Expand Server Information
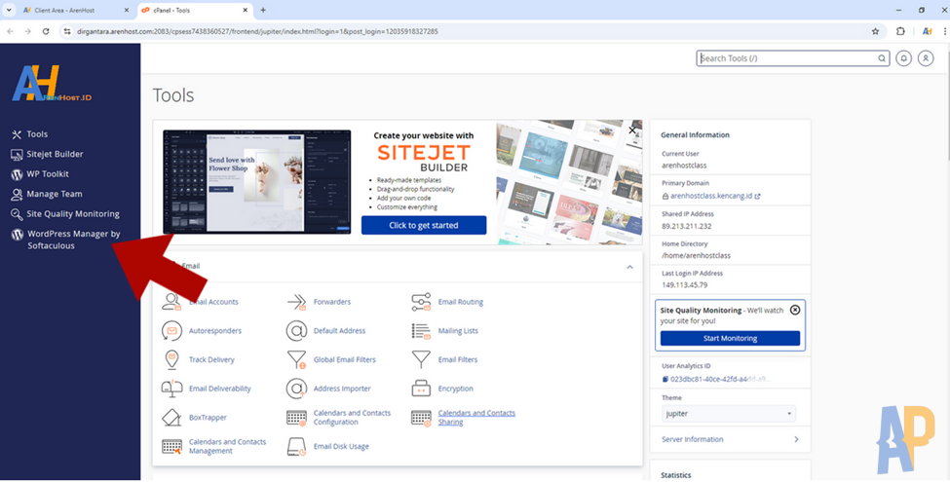950x482 pixels. (730, 439)
